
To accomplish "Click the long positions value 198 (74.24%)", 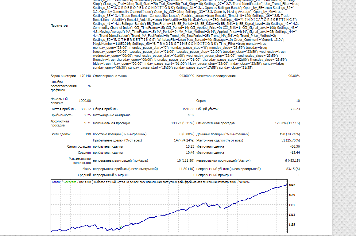I will click(290, 134).
